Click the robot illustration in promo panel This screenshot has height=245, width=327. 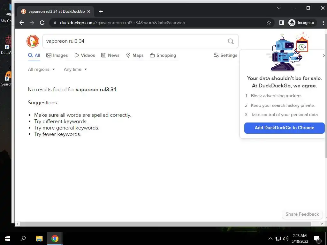[x=288, y=52]
